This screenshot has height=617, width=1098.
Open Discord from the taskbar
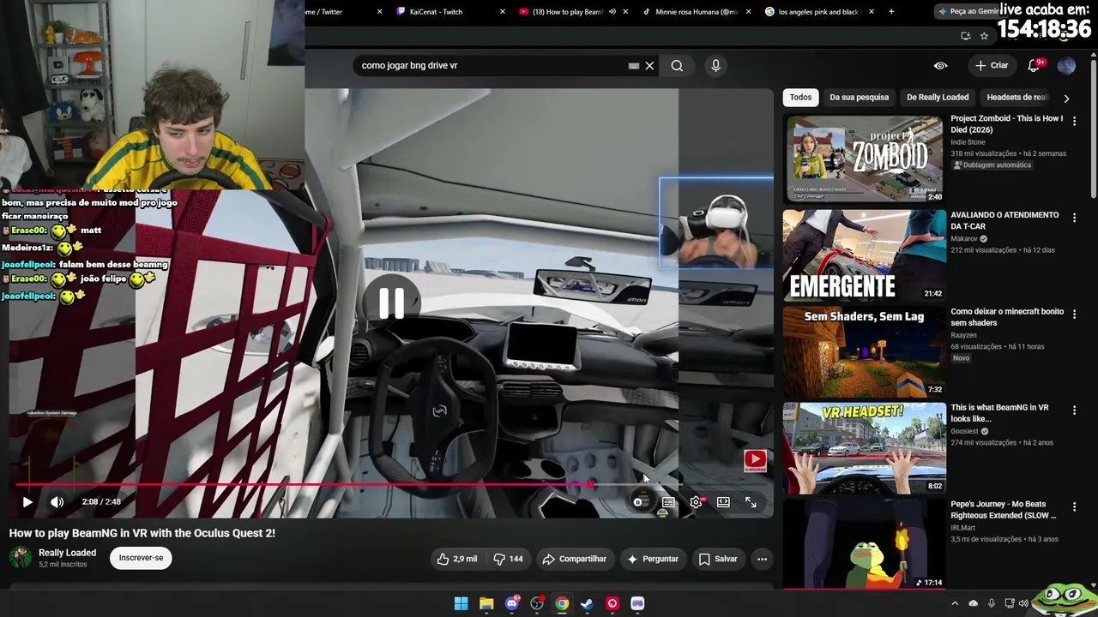point(512,603)
